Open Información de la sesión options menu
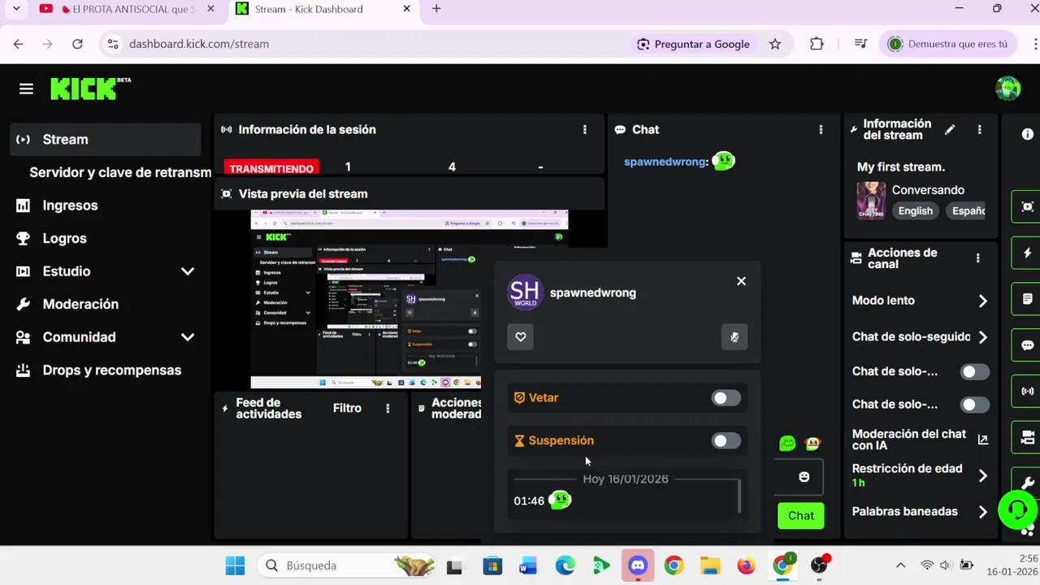 pos(584,129)
